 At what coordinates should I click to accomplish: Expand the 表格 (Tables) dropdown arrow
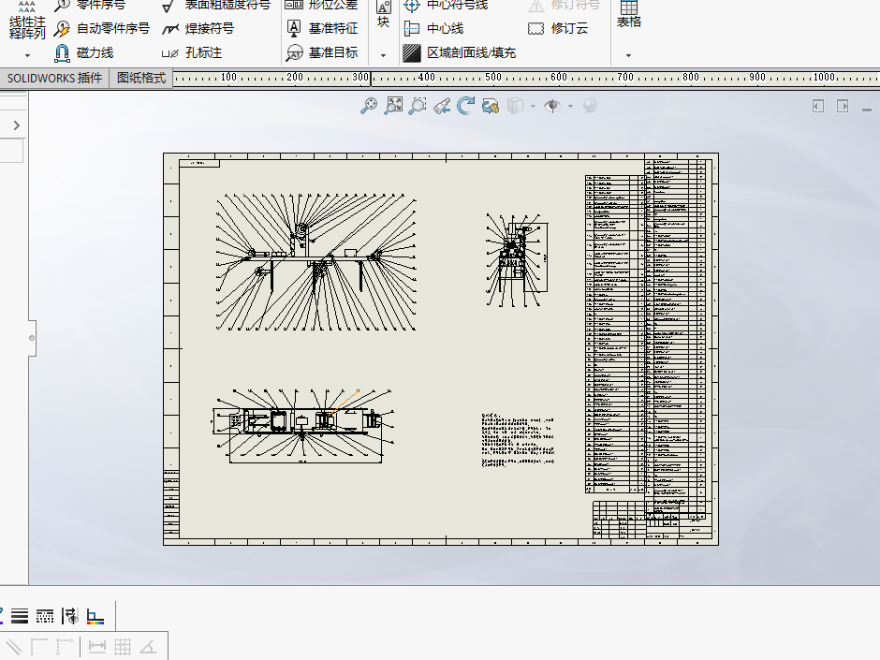628,55
